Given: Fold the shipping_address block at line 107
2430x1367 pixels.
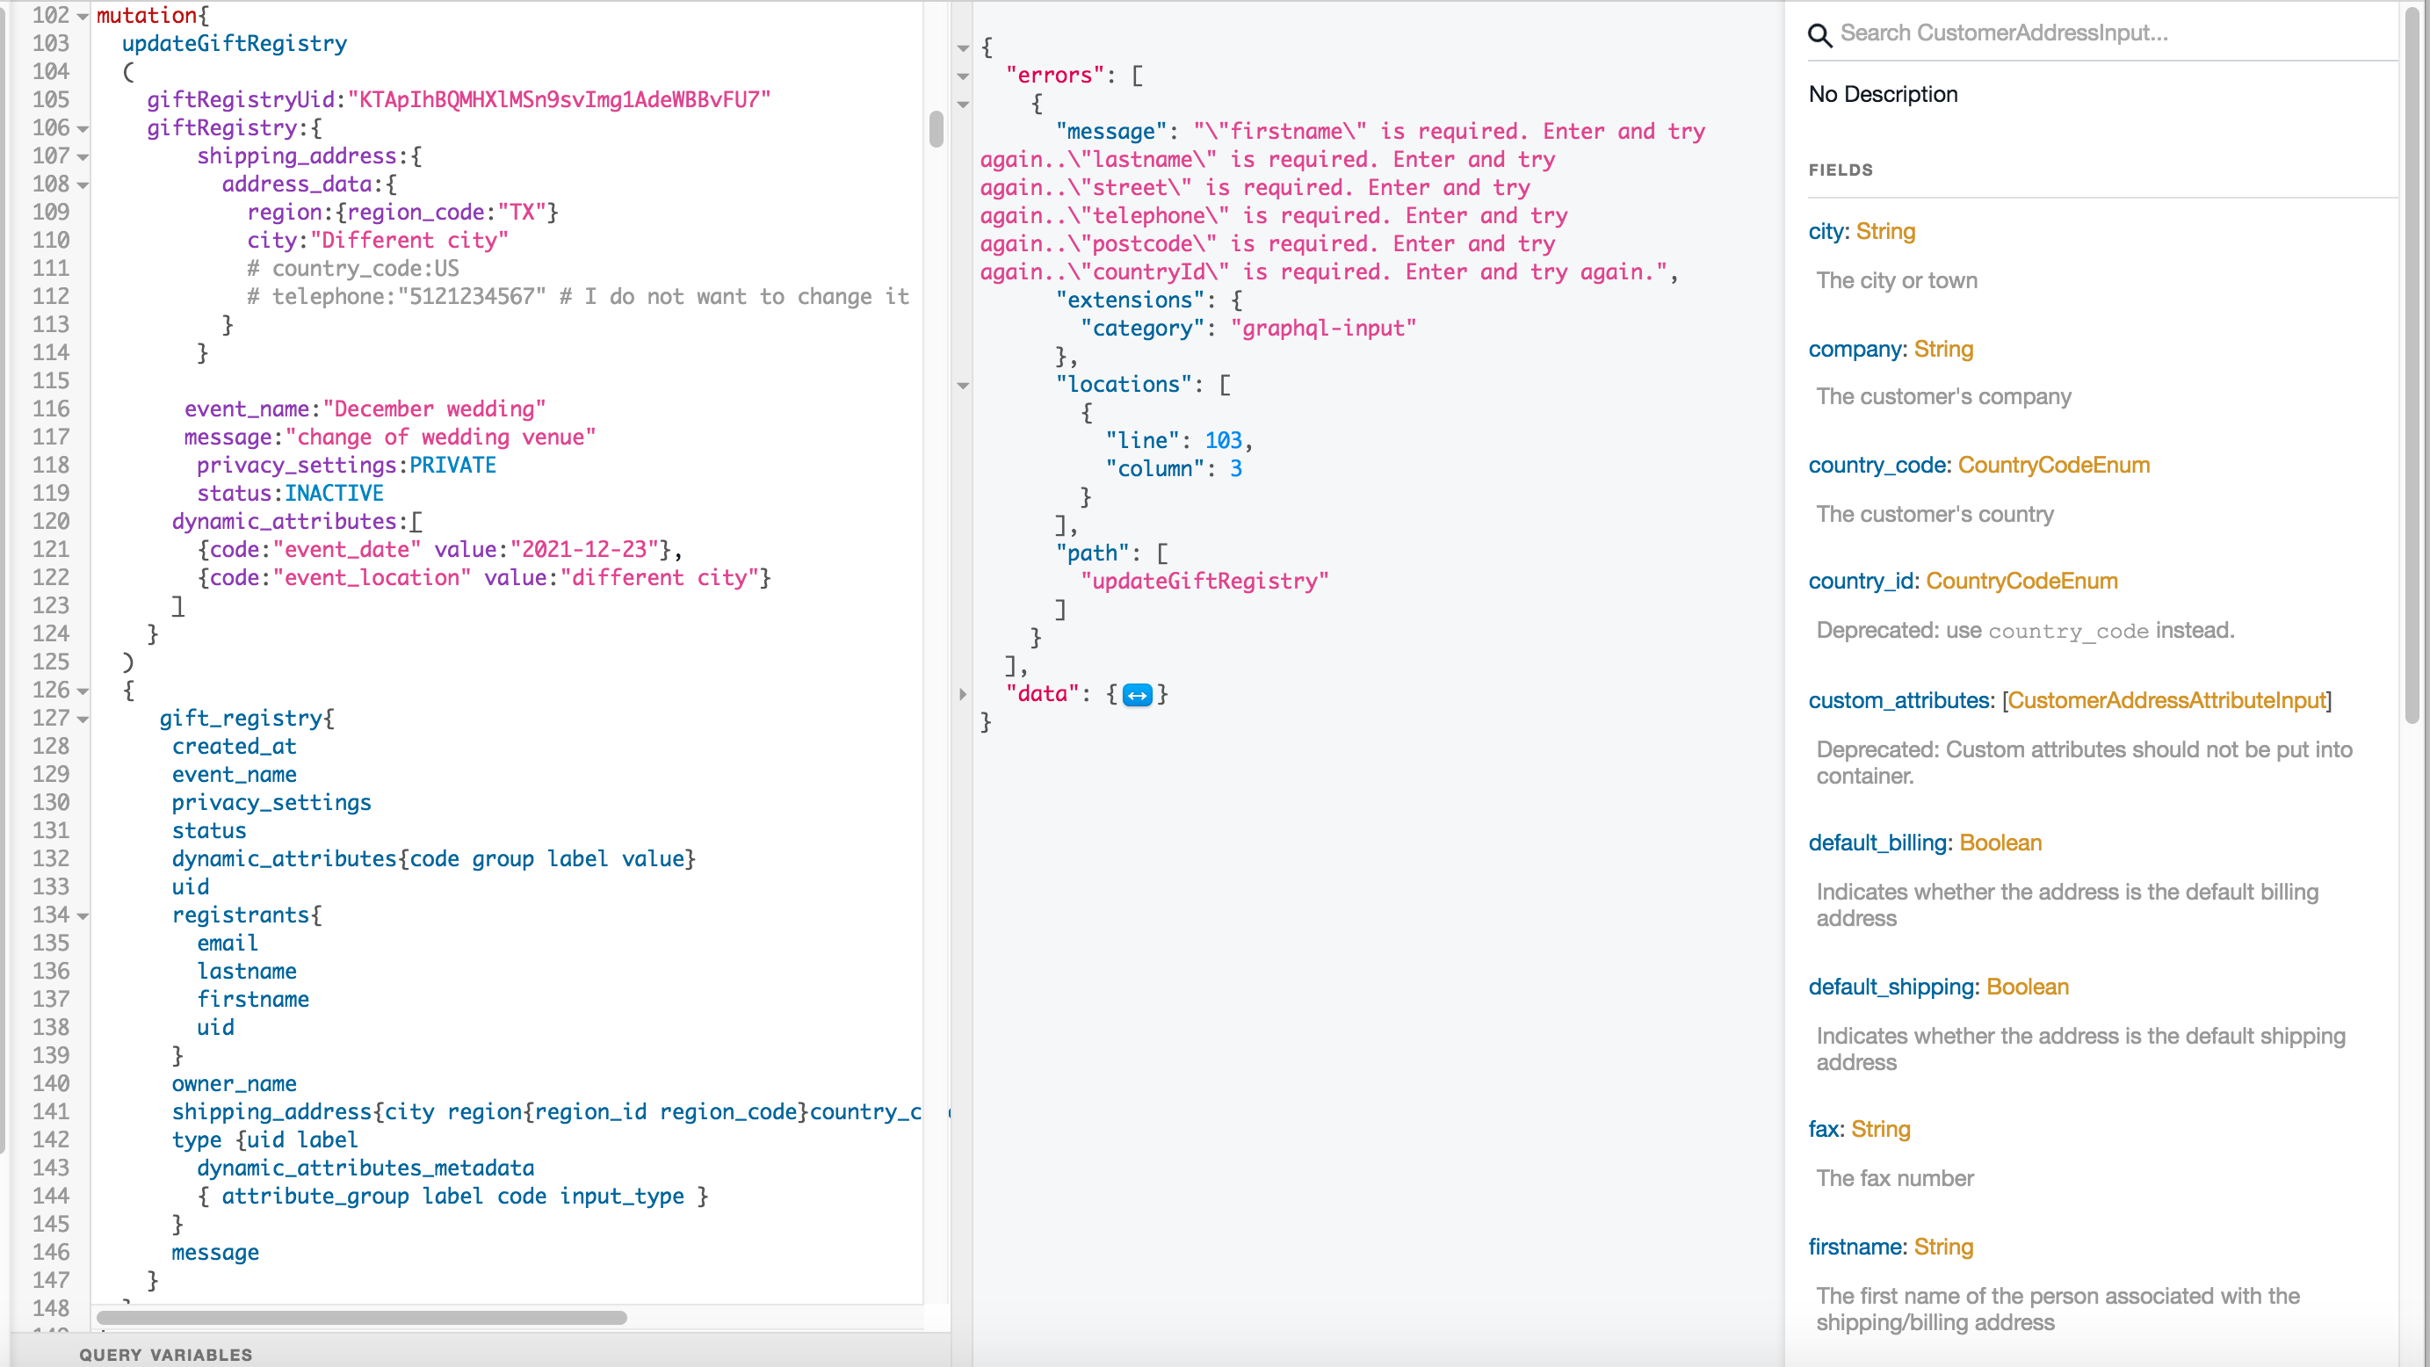Looking at the screenshot, I should pyautogui.click(x=83, y=157).
